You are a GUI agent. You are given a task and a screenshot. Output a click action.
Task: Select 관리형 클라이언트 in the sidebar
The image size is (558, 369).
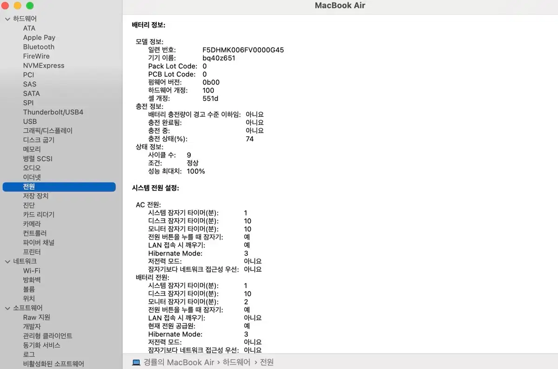pos(48,336)
